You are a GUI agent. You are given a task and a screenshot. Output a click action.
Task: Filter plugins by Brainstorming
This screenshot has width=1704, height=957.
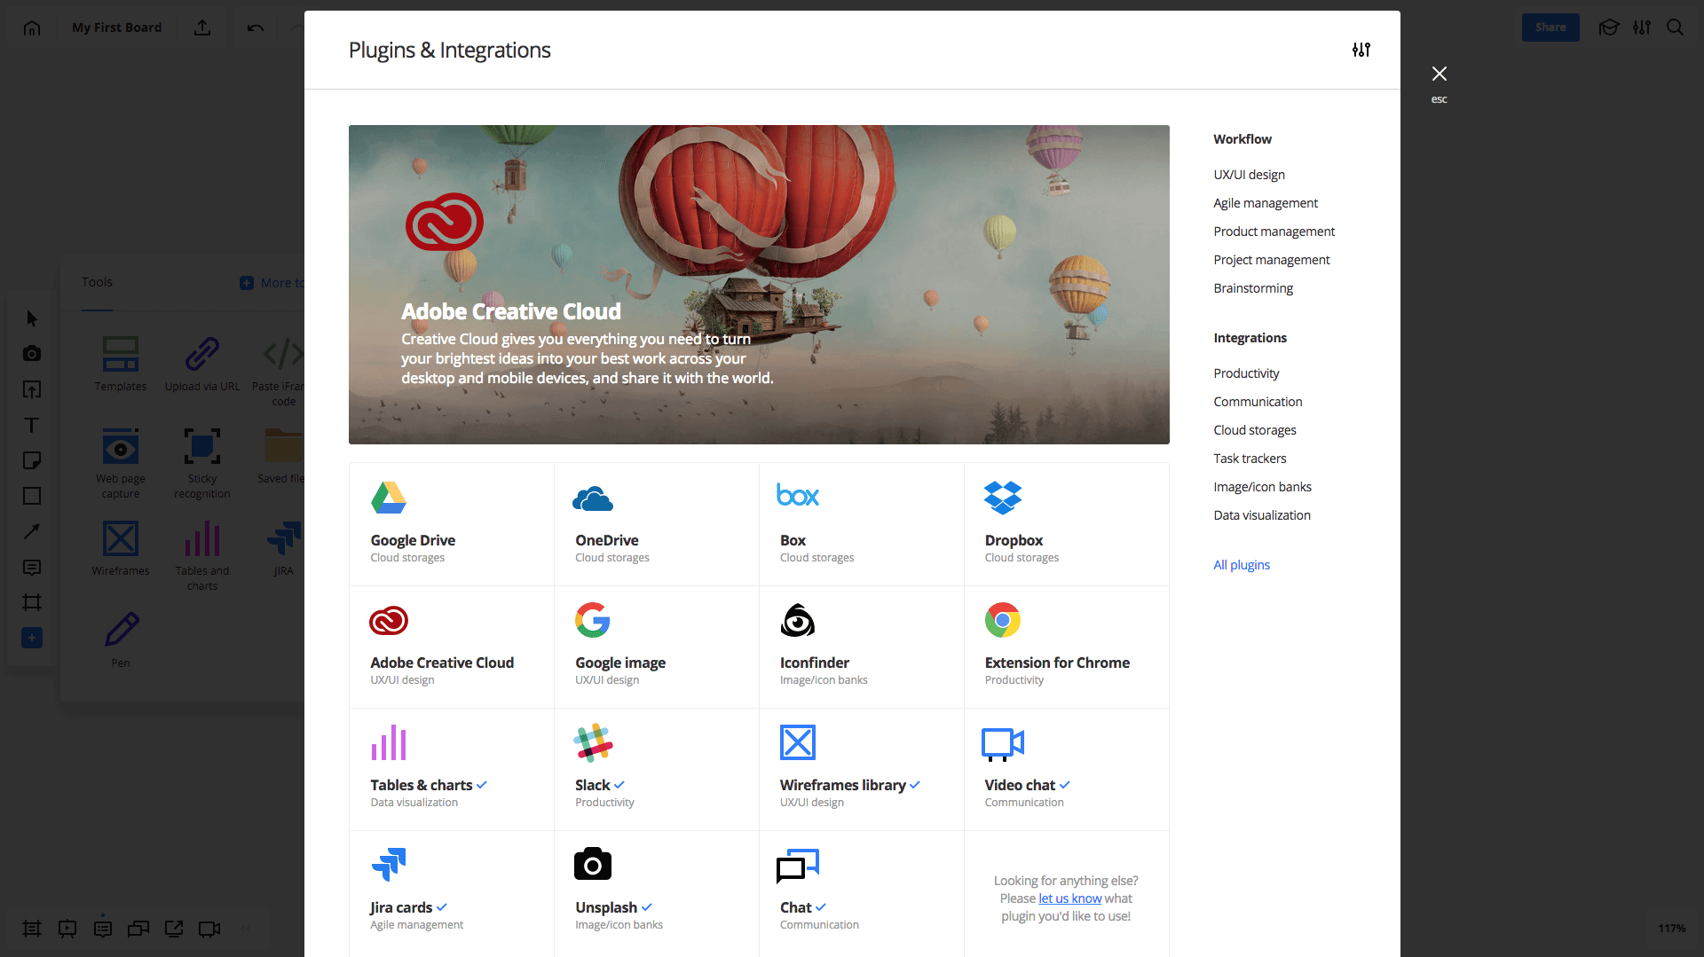pos(1253,288)
